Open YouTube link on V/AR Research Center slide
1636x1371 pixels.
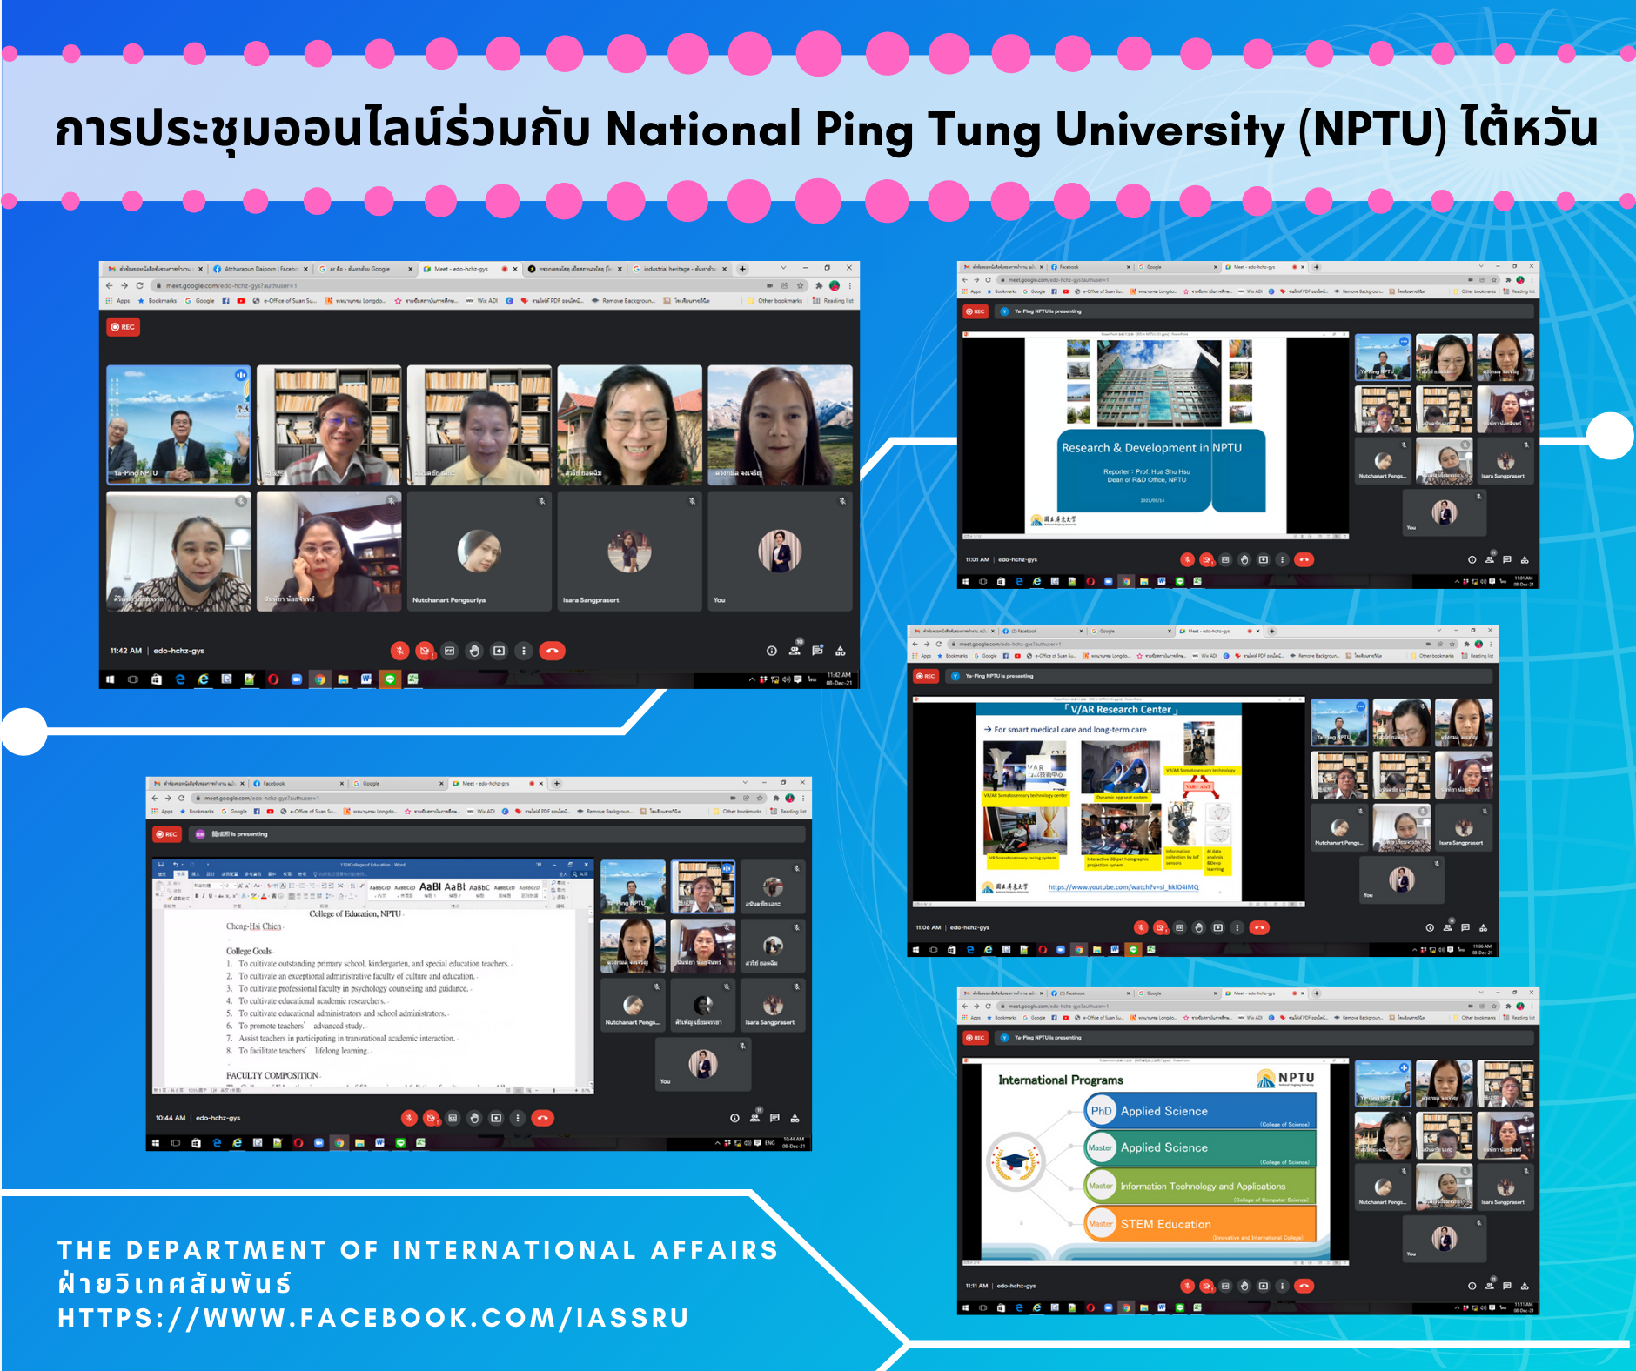point(1123,887)
